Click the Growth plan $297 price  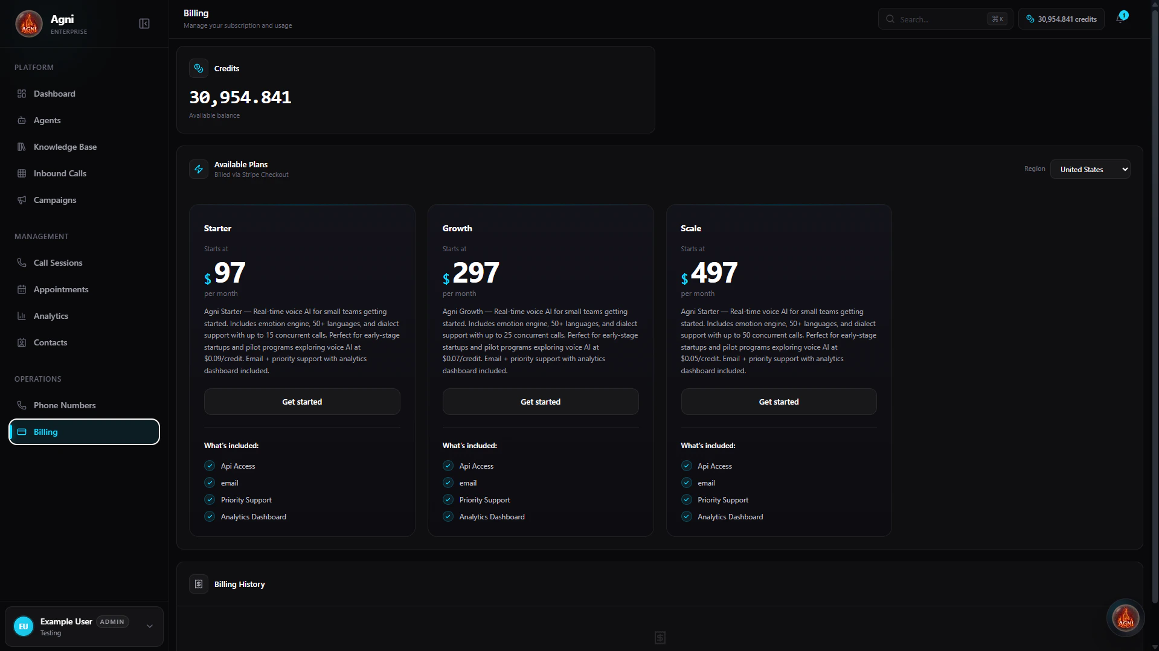tap(470, 273)
